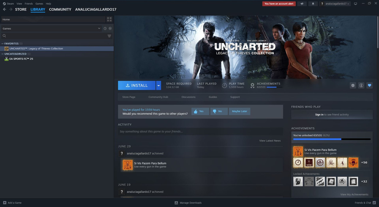The image size is (379, 207).
Task: Click the Si Vis Pacem Para Bellum achievement icon in Activity
Action: coord(128,165)
